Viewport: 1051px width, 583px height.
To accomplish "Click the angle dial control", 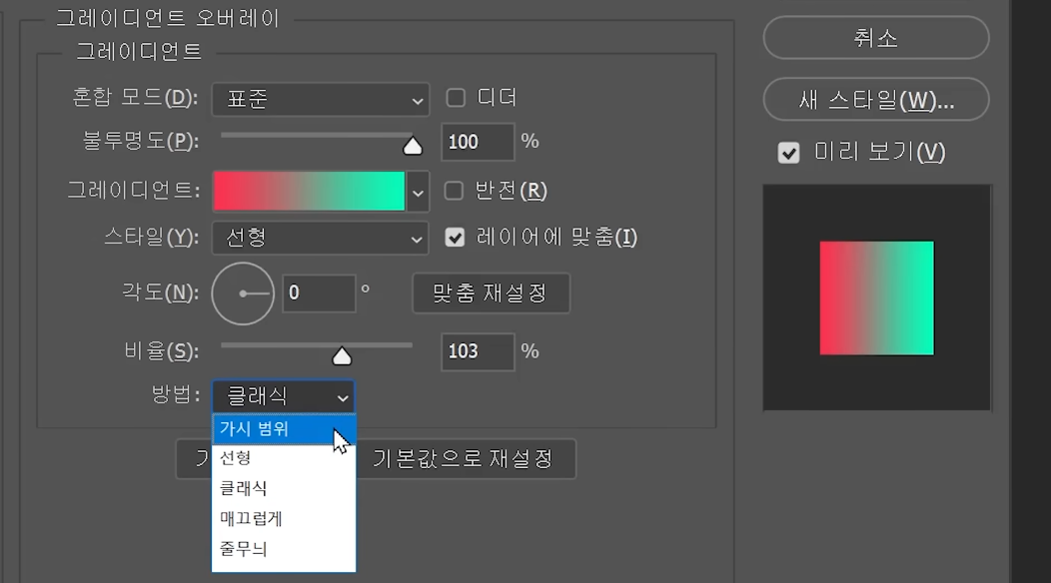I will click(x=243, y=293).
